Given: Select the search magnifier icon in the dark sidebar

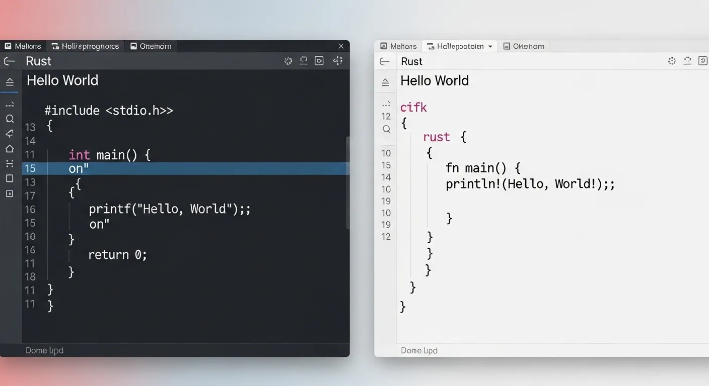Looking at the screenshot, I should pyautogui.click(x=10, y=119).
